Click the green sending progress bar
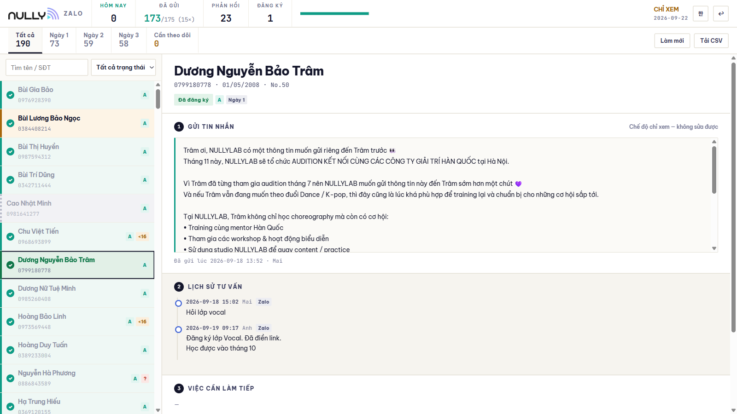Image resolution: width=737 pixels, height=414 pixels. tap(334, 13)
